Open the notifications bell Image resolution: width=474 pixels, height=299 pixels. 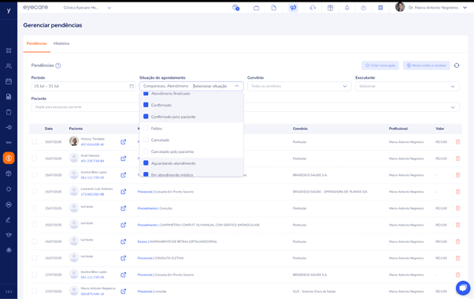click(x=347, y=8)
